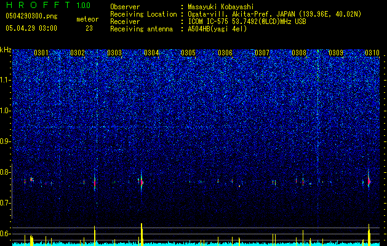Click the 0.9 kHz axis label
The height and width of the screenshot is (246, 387).
(x=6, y=141)
